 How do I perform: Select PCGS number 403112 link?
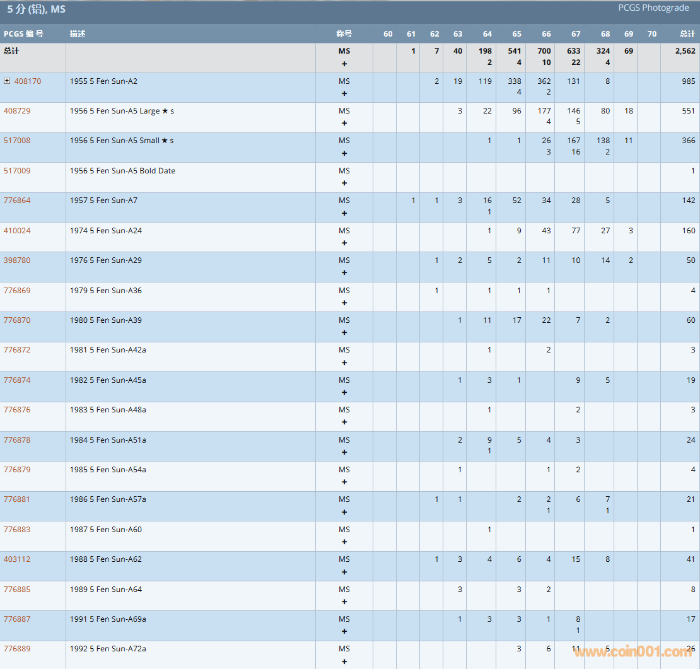[x=17, y=559]
